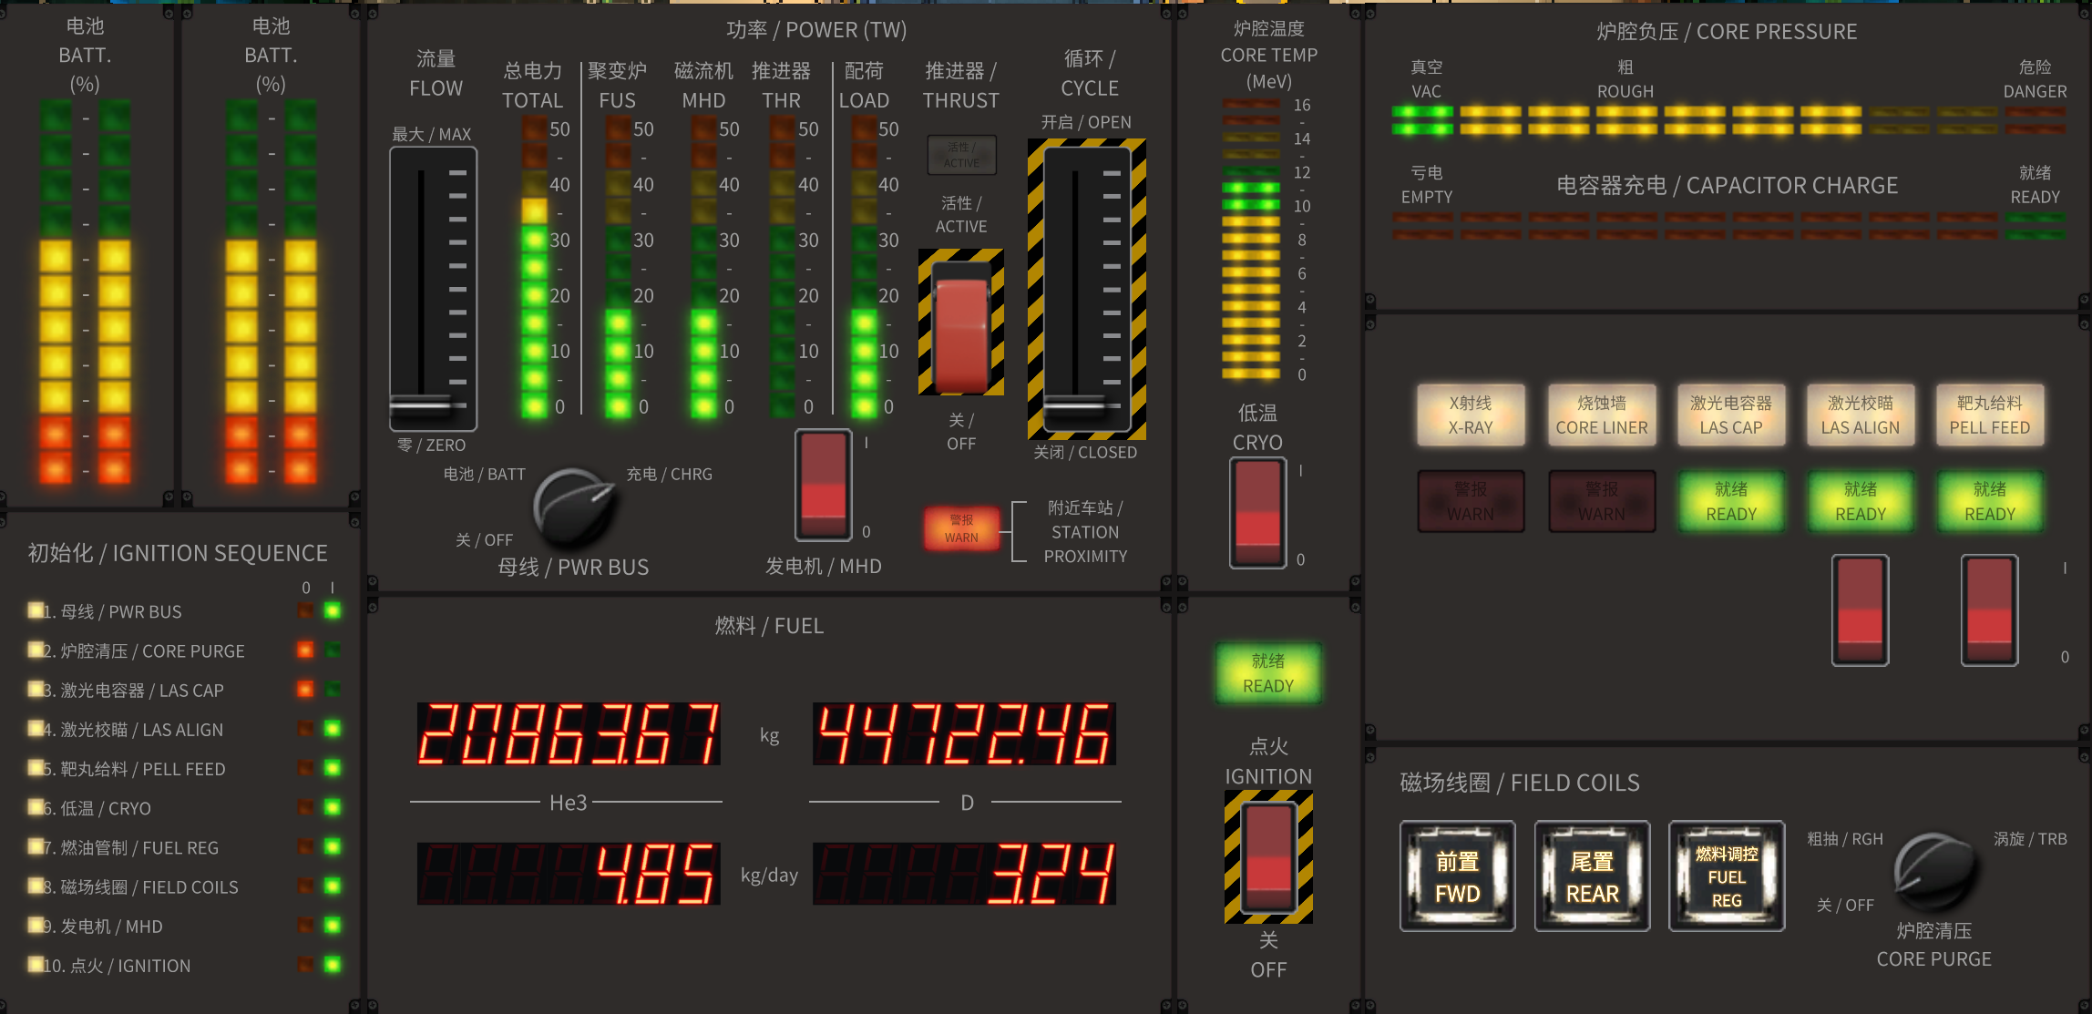2092x1014 pixels.
Task: Click the PELL FEED green status LED
Action: point(333,768)
